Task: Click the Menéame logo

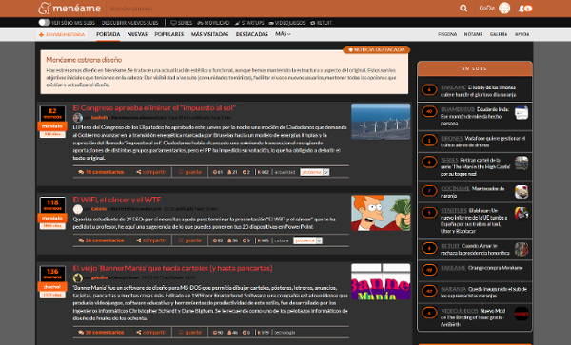Action: pos(69,8)
